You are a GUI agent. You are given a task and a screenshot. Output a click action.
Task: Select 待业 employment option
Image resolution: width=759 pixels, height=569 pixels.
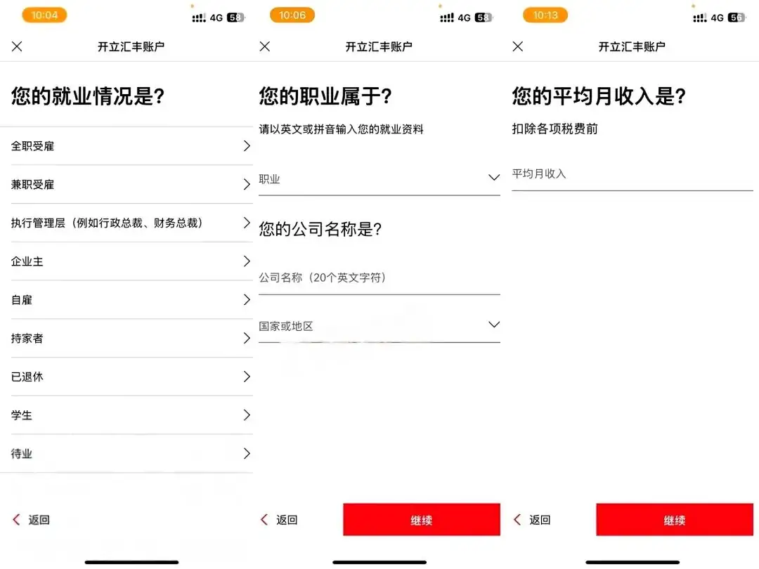[131, 453]
